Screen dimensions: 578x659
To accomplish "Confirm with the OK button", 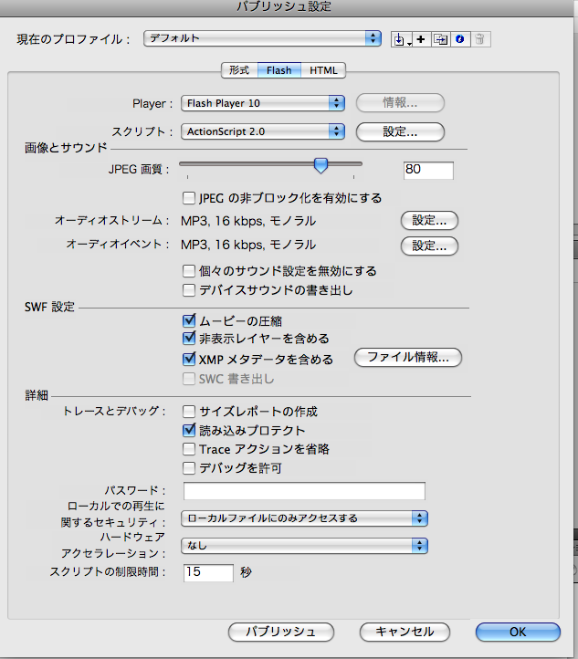I will coord(518,633).
